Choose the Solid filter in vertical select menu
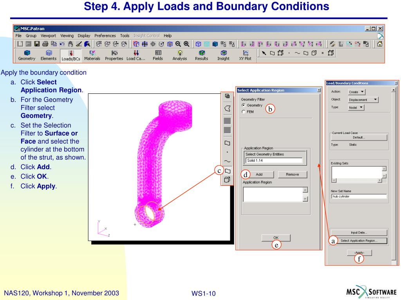The height and width of the screenshot is (300, 401). [227, 180]
